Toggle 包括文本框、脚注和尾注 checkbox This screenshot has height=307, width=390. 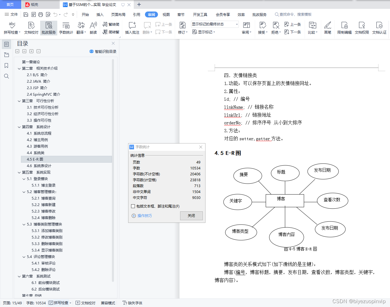[133, 206]
